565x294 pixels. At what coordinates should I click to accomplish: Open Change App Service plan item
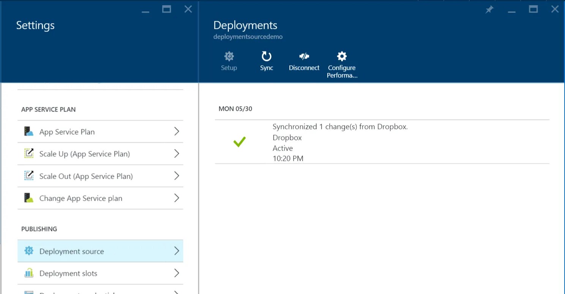point(100,198)
